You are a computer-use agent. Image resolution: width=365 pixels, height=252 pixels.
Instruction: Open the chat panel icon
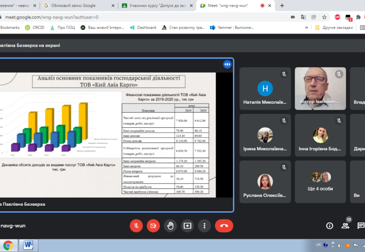click(360, 226)
